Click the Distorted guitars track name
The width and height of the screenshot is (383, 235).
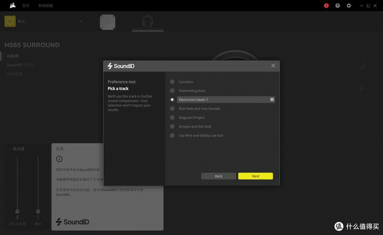(x=192, y=91)
